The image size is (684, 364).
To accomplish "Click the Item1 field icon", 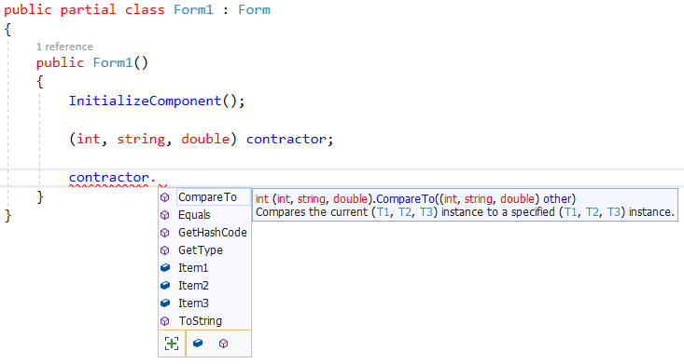I will pos(165,268).
